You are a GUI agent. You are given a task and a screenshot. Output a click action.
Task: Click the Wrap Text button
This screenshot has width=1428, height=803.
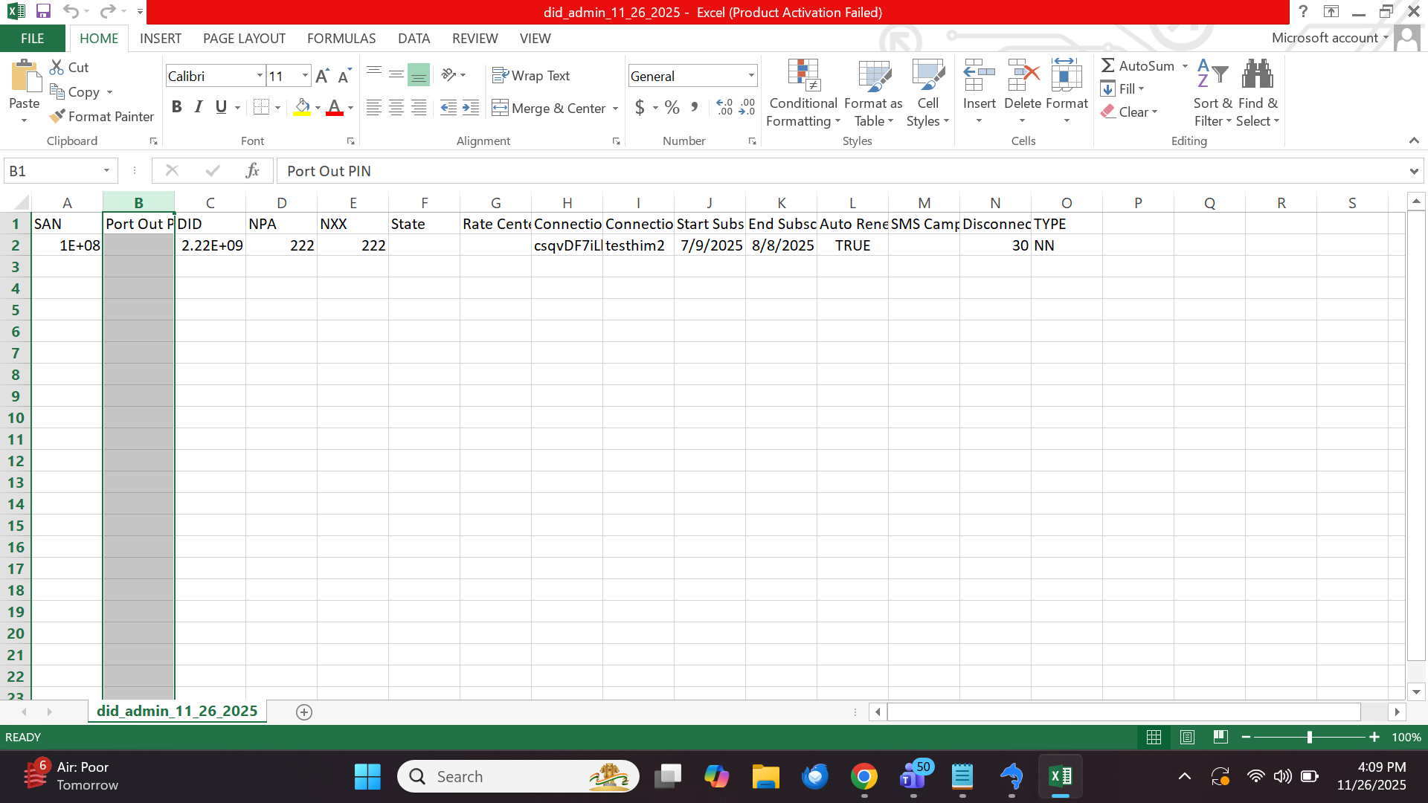click(x=531, y=76)
